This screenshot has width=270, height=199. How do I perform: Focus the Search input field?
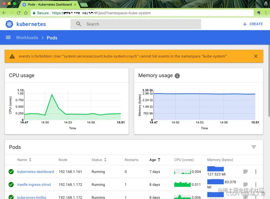click(x=136, y=24)
